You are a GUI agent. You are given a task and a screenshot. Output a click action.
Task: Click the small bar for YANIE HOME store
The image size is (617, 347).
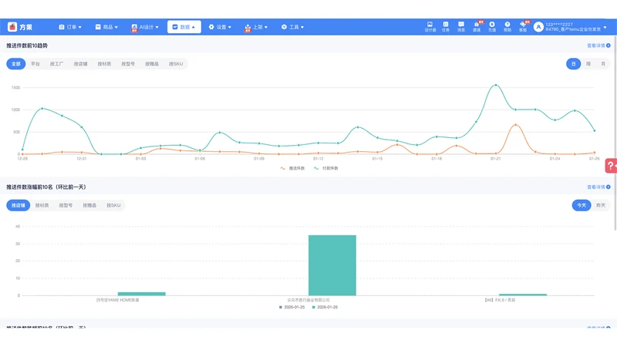point(142,294)
